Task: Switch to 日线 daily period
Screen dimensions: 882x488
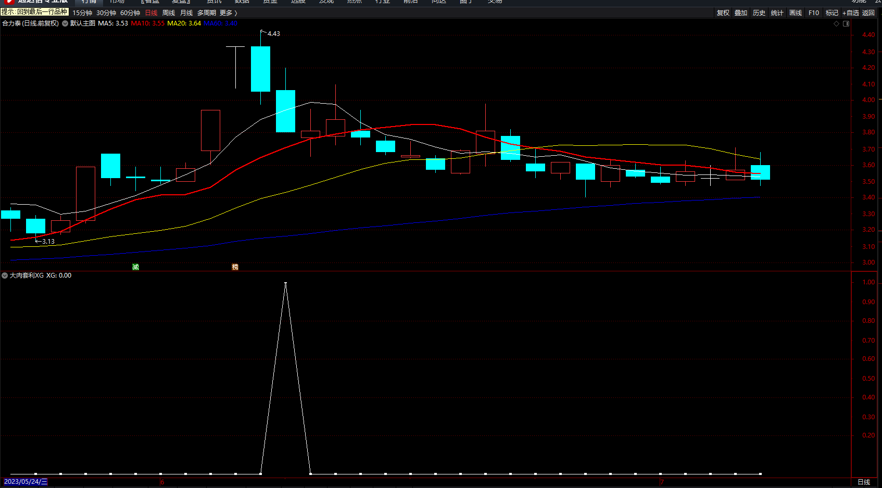Action: 151,13
